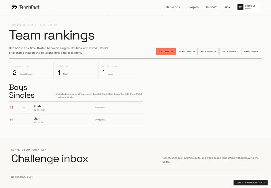Click the #2 rank number
Screen dimensions: 271x188
(x=11, y=120)
